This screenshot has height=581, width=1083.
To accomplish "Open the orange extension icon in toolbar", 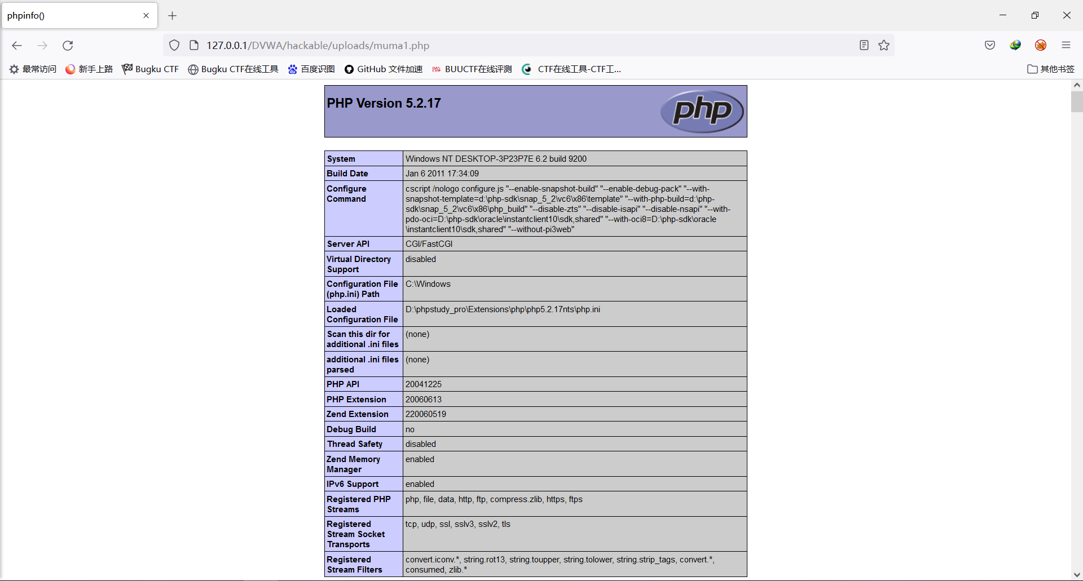I will pos(1041,46).
